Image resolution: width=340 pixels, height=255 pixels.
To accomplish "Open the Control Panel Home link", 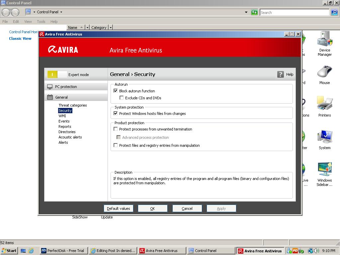I will coord(24,32).
